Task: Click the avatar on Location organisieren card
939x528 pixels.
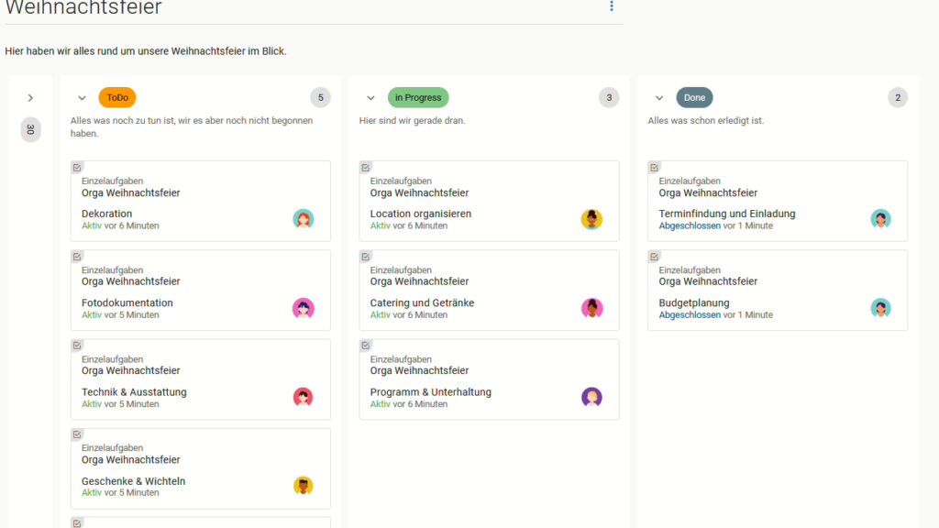Action: click(591, 219)
